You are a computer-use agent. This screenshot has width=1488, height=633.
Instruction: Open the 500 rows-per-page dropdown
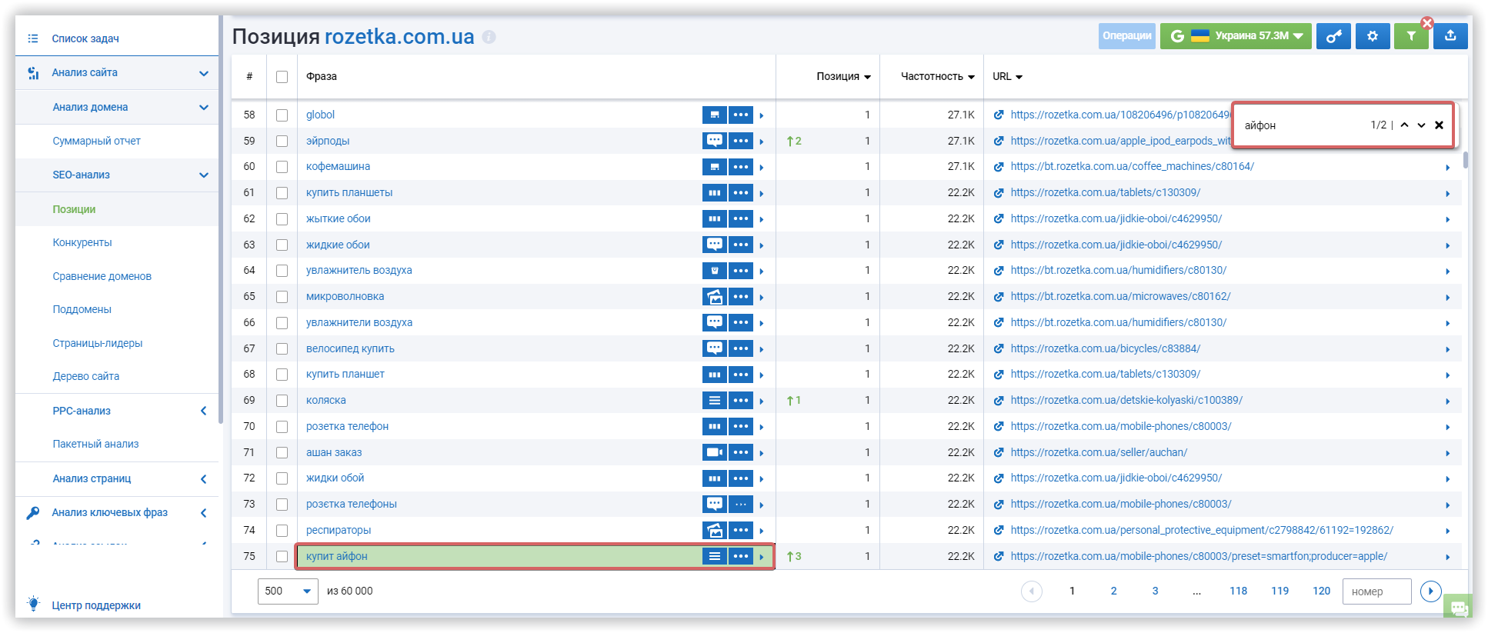pos(288,591)
